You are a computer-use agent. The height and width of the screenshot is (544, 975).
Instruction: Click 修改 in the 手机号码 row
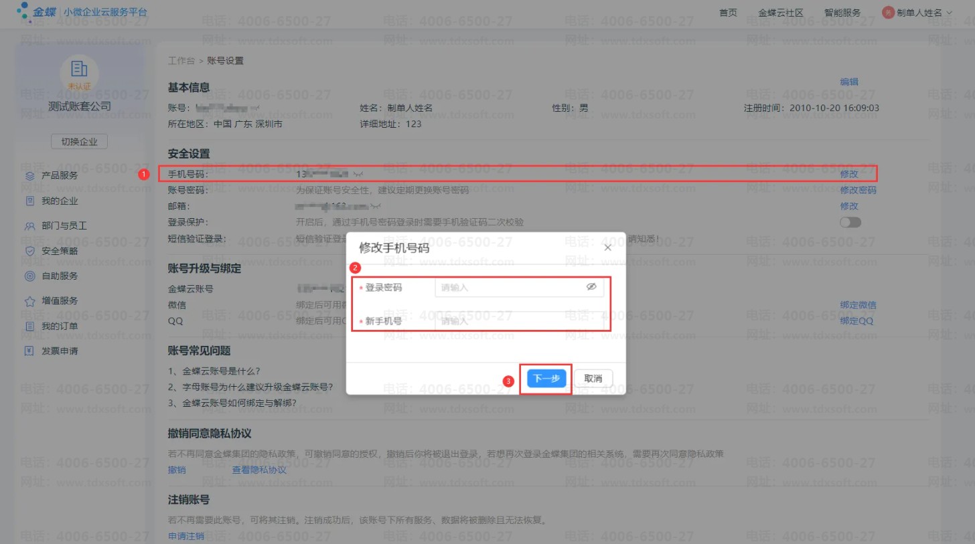[x=849, y=174]
